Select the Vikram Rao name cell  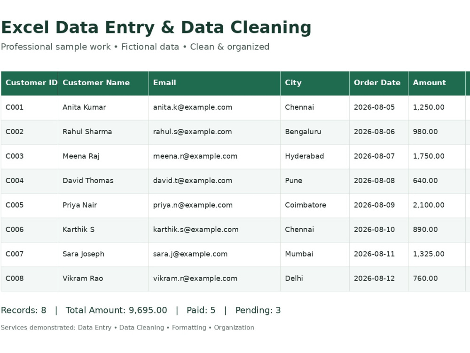tap(103, 279)
